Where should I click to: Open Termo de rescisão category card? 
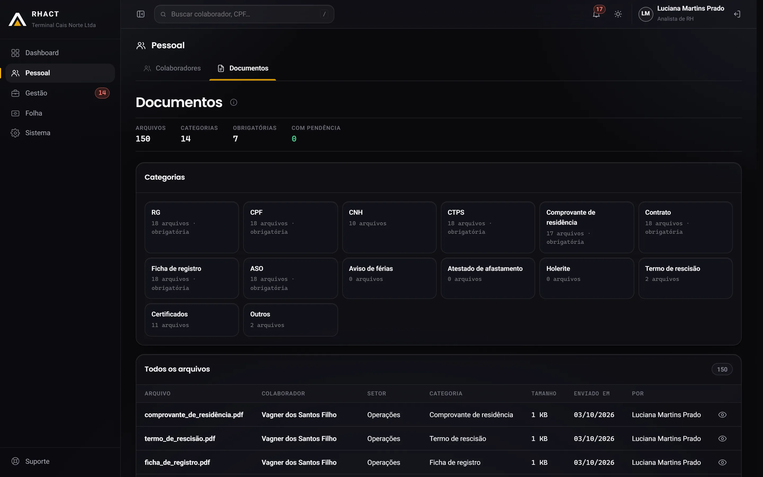pyautogui.click(x=685, y=278)
